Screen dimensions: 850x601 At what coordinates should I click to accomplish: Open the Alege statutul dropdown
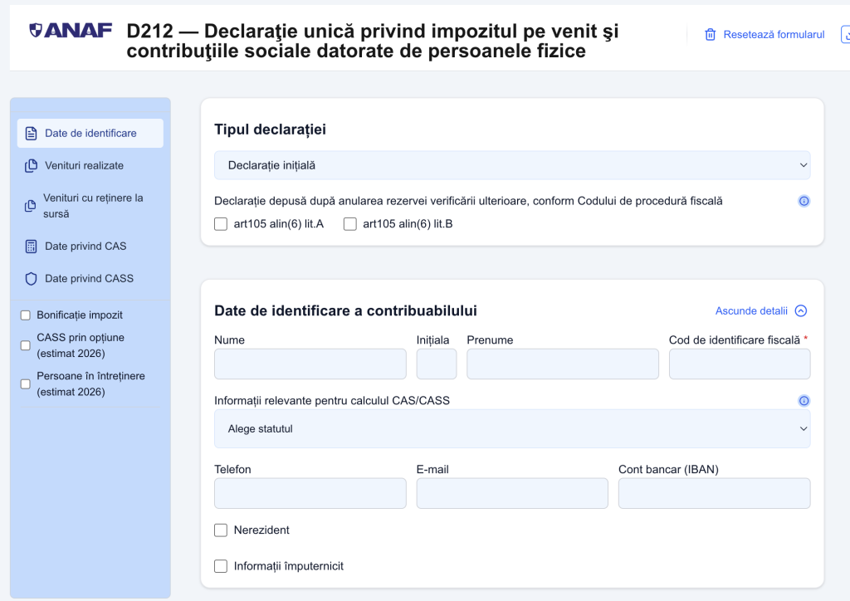click(512, 429)
